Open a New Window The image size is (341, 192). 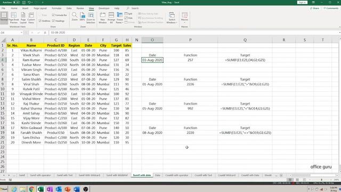[x=102, y=18]
